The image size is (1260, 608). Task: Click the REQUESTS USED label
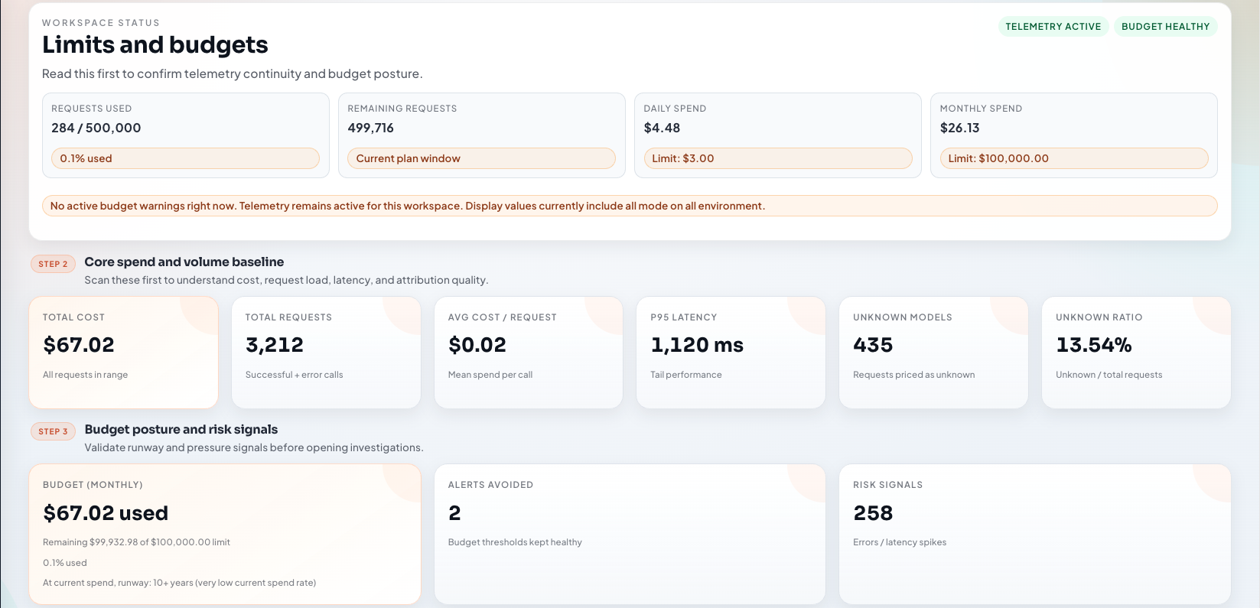point(92,109)
